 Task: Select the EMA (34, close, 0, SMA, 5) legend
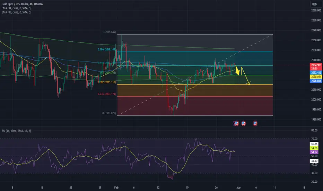(17, 8)
